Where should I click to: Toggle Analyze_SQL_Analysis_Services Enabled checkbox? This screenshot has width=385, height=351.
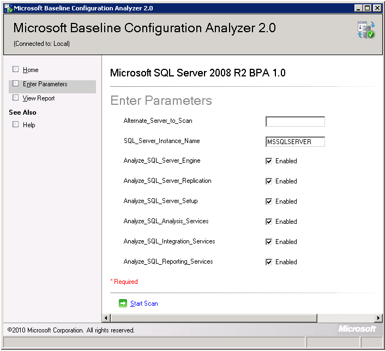click(269, 222)
